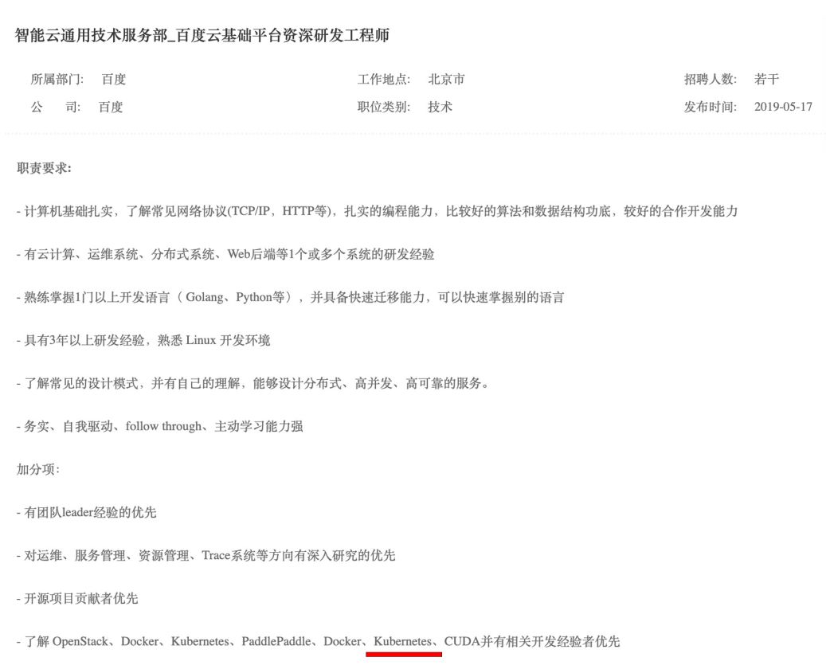This screenshot has height=669, width=826.
Task: Click the 加分项 section heading
Action: (38, 469)
